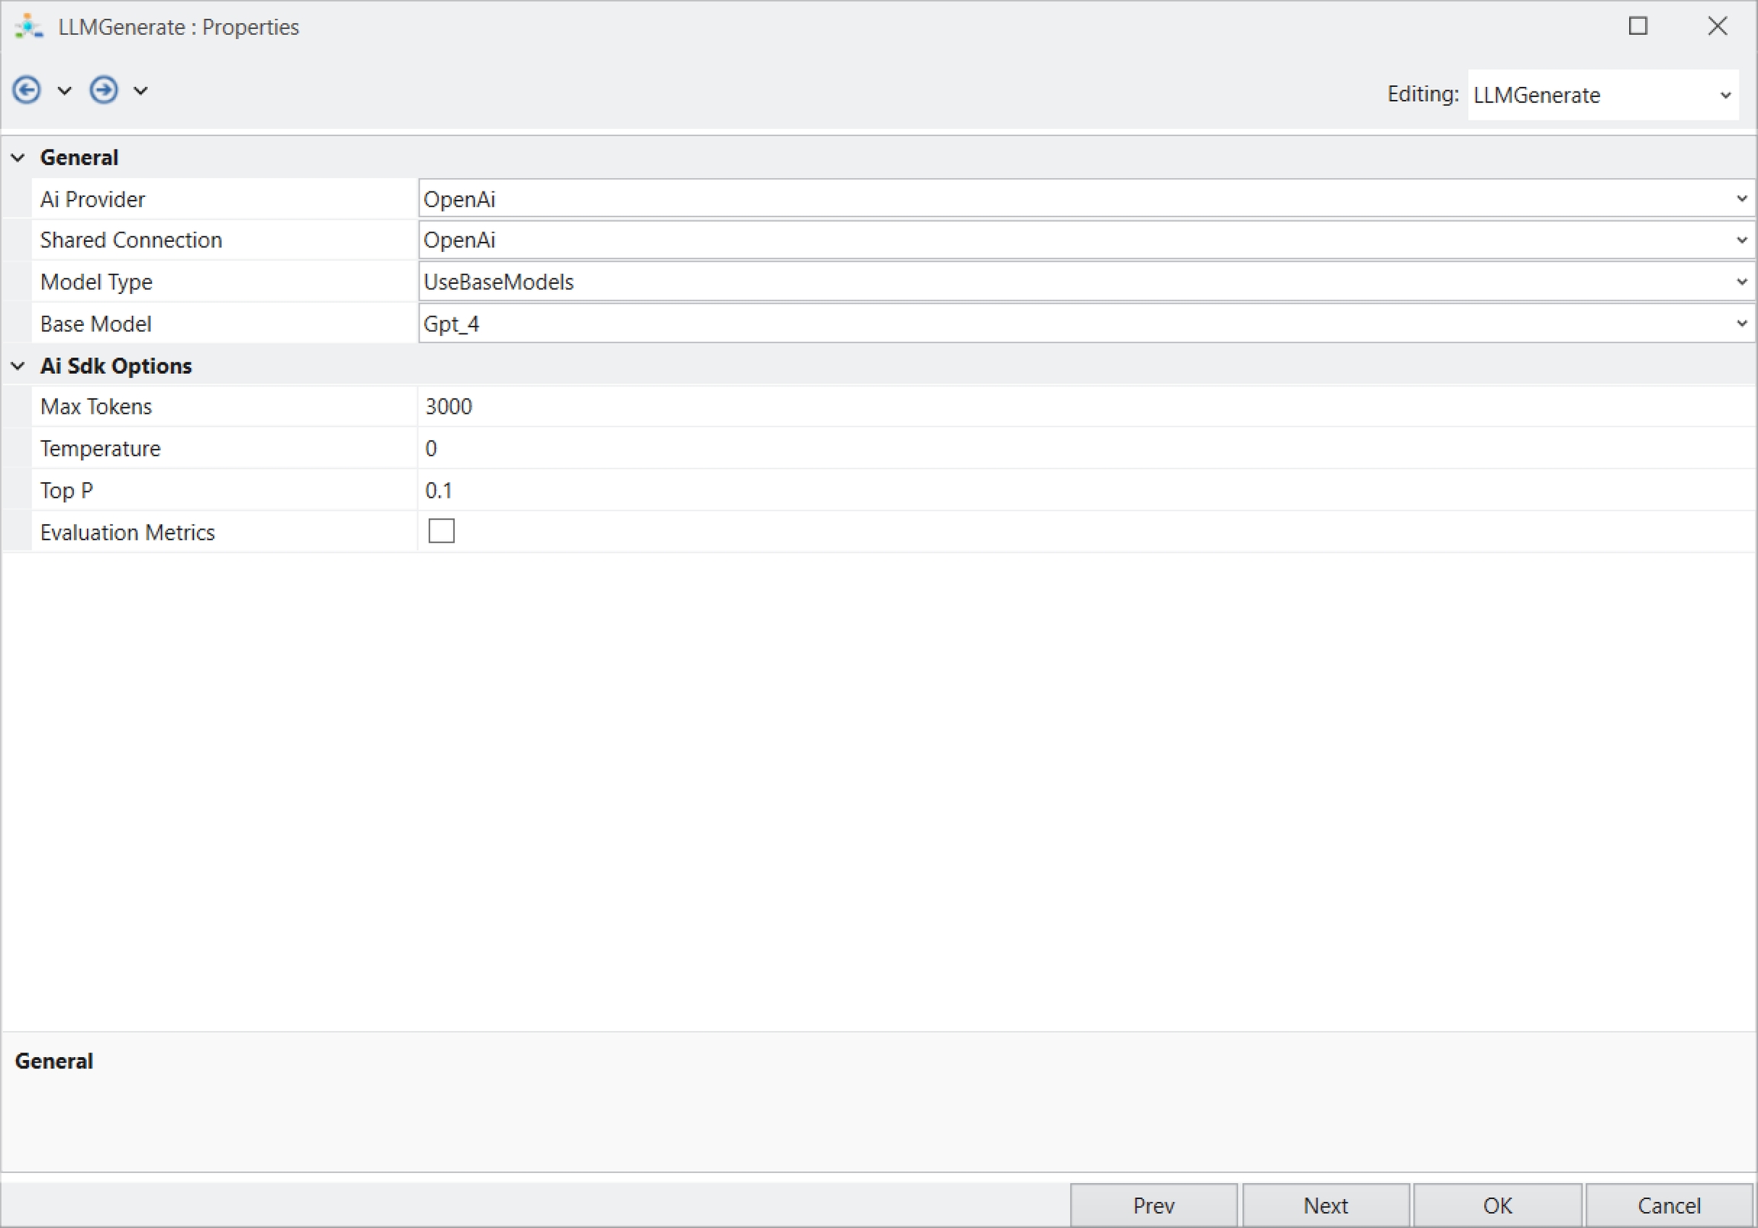Open the Shared Connection dropdown
The image size is (1758, 1228).
point(1740,240)
